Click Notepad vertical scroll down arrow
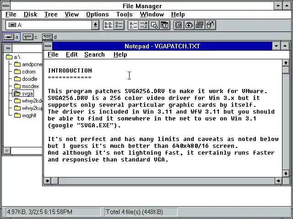This screenshot has height=219, width=293. pos(286,173)
